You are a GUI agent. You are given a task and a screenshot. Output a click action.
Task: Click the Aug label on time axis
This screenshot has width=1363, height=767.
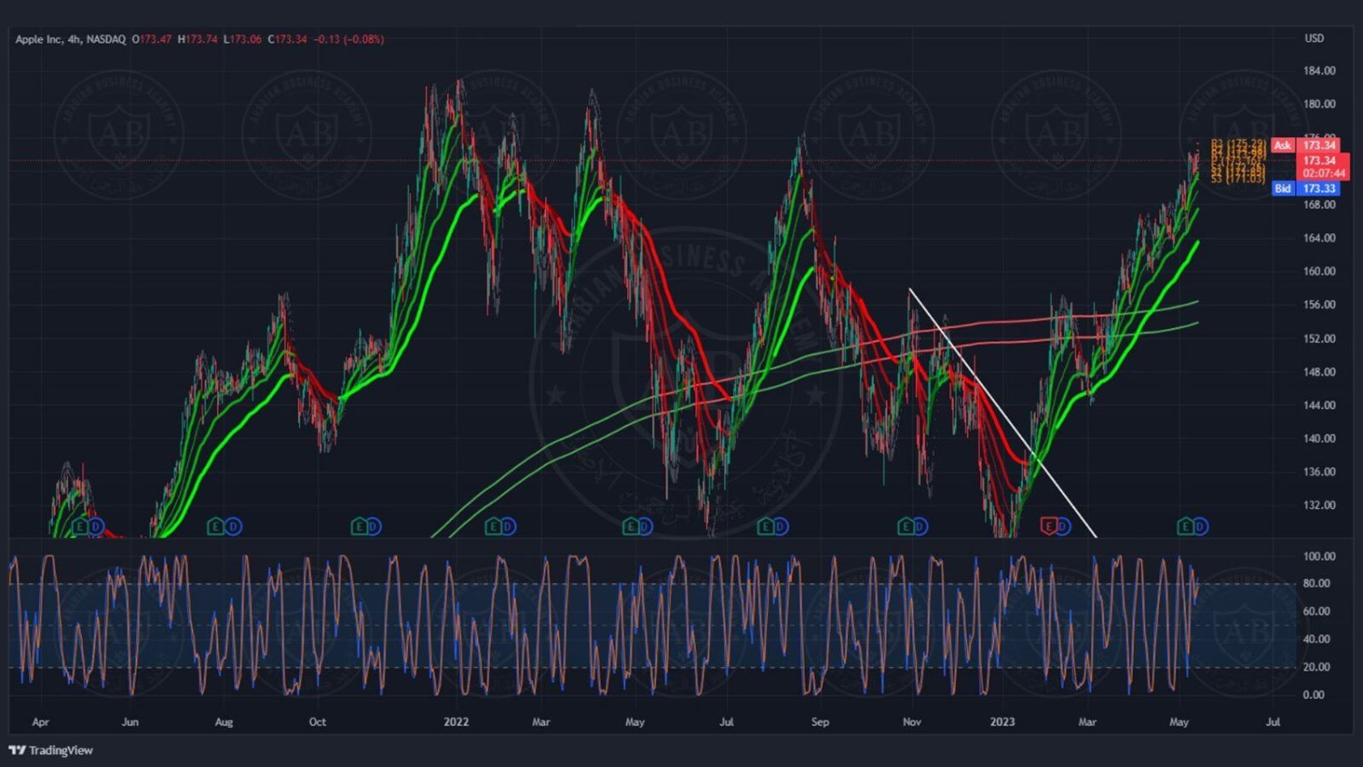click(224, 722)
